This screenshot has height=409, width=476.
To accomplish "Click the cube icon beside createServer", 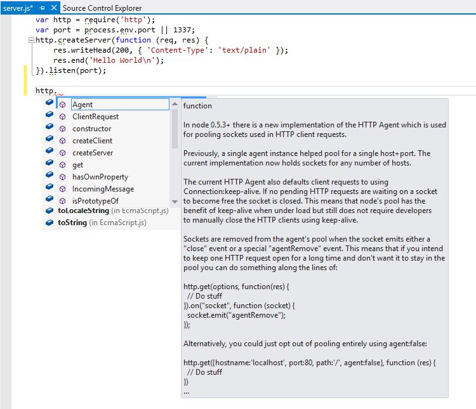I will pyautogui.click(x=62, y=153).
